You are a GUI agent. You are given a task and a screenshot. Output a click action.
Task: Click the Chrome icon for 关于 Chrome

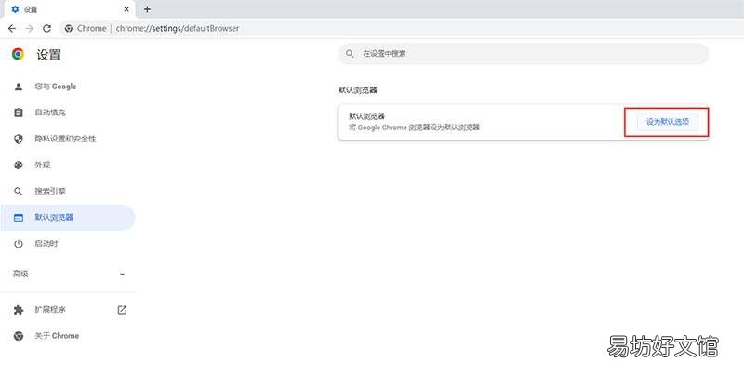(19, 336)
